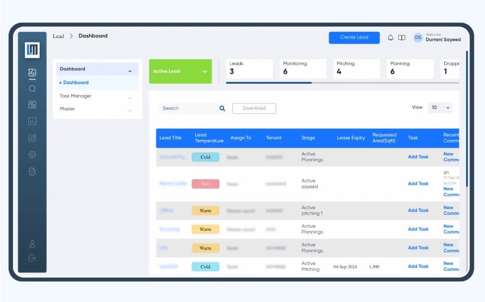
Task: Run a search using the magnifier in search bar
Action: [x=222, y=108]
